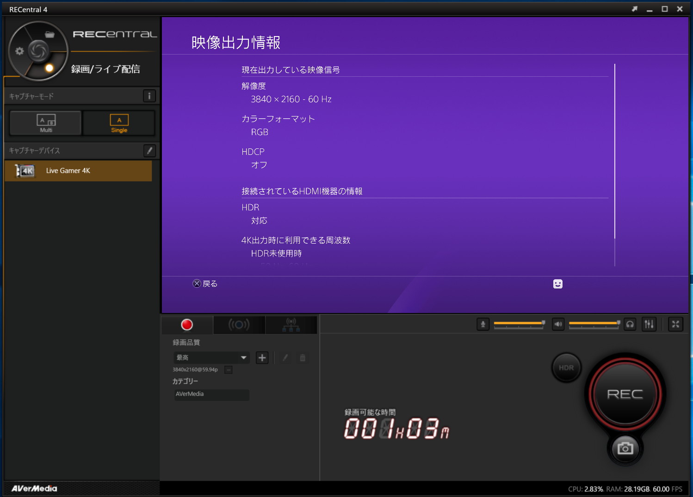Switch capture mode to Single
The width and height of the screenshot is (693, 497).
pyautogui.click(x=119, y=123)
